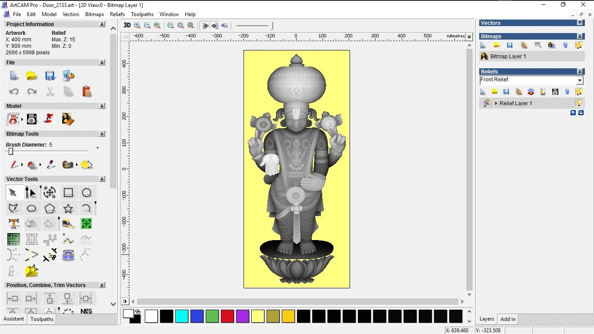Choose the polygon vector tool
The width and height of the screenshot is (594, 334).
(50, 208)
